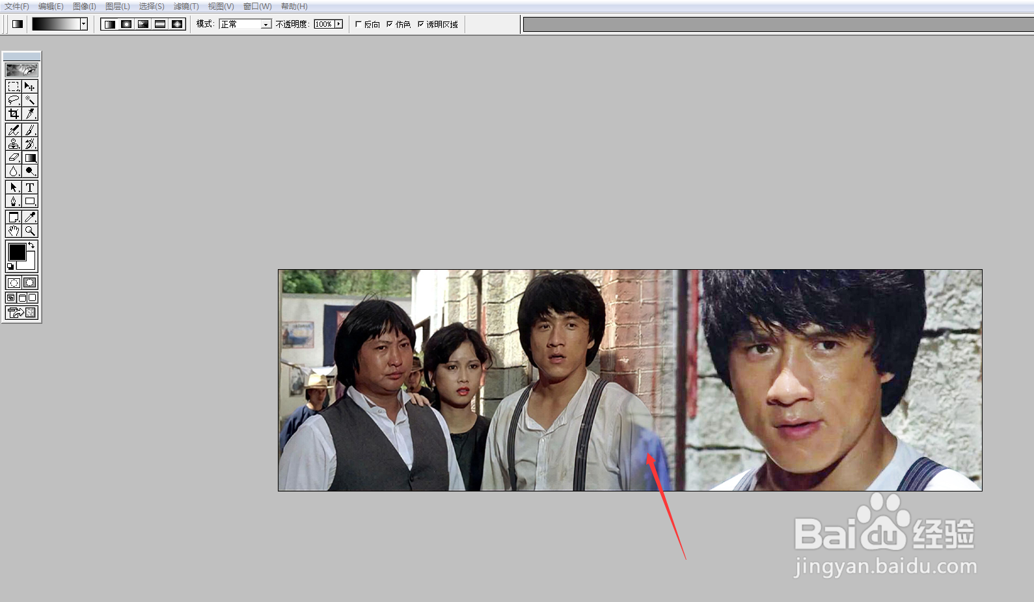The image size is (1034, 602).
Task: Click the toolbox title bar
Action: [21, 57]
